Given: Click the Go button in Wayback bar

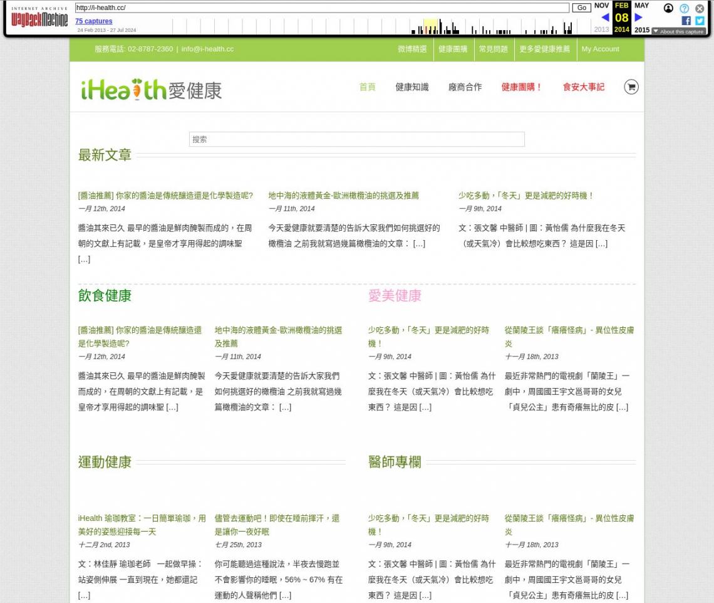Looking at the screenshot, I should (x=581, y=8).
